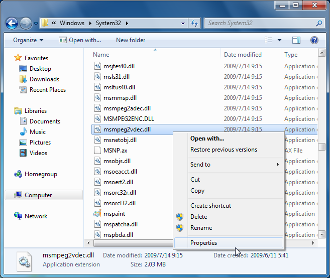Click the New folder button

point(131,40)
